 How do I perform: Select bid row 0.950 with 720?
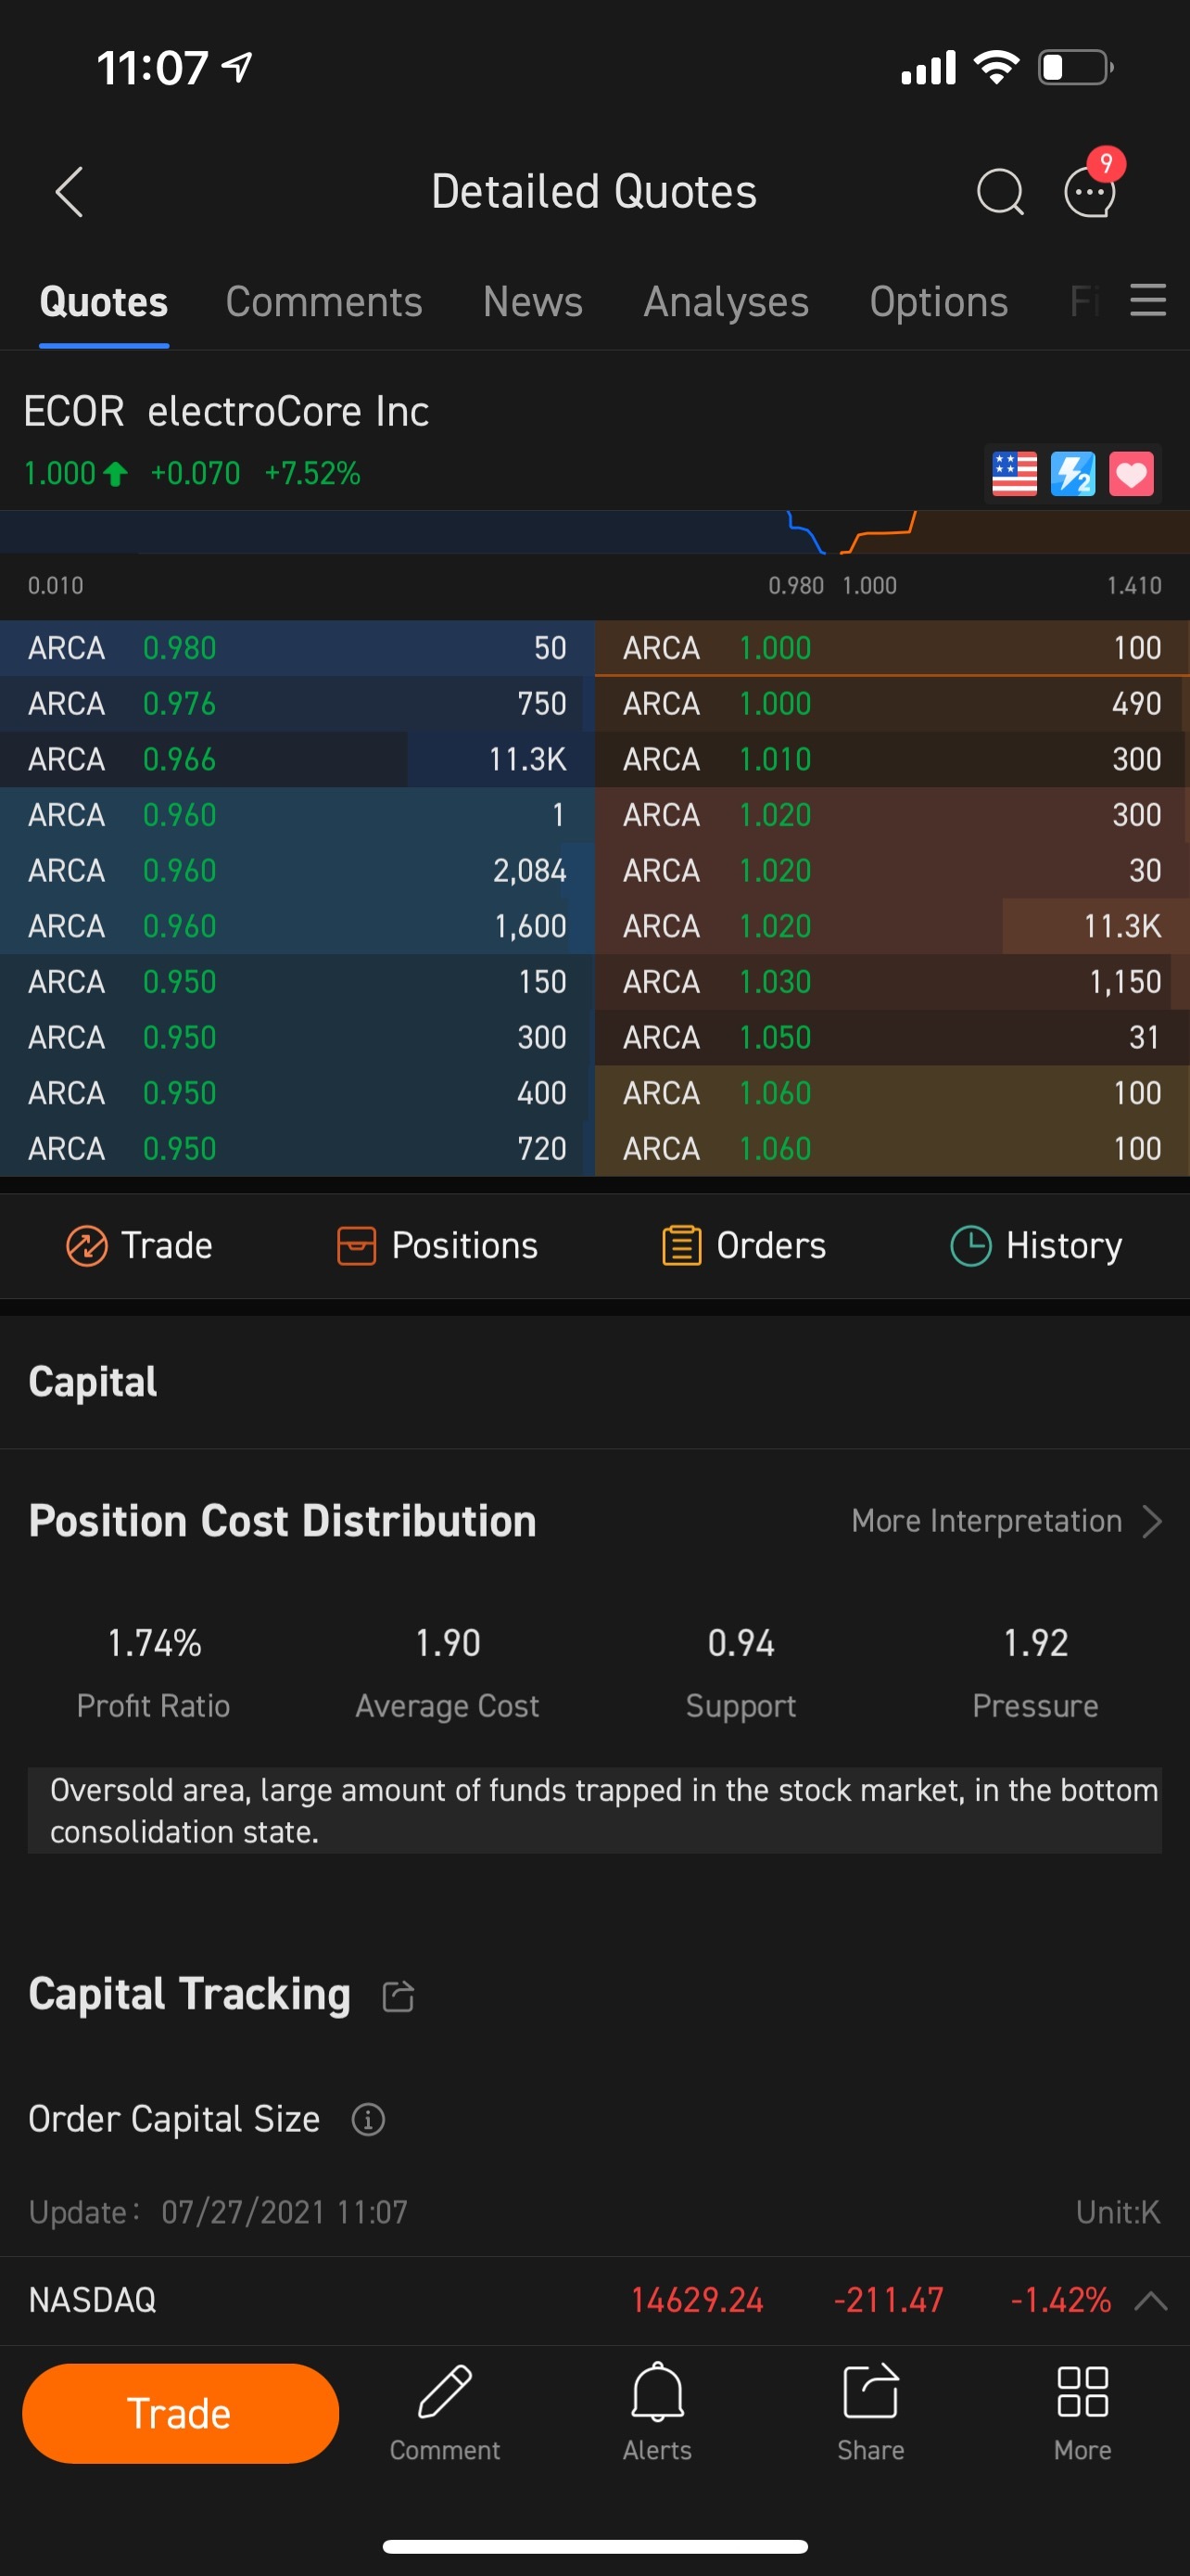297,1149
